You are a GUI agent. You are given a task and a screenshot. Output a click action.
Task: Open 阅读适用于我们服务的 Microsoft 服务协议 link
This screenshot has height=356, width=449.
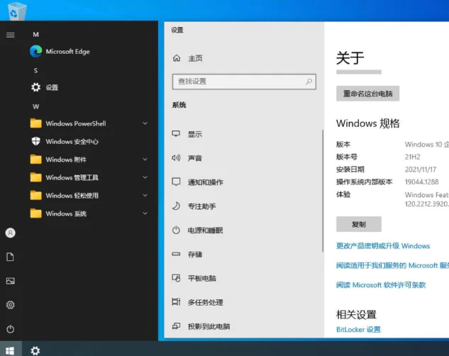click(392, 265)
